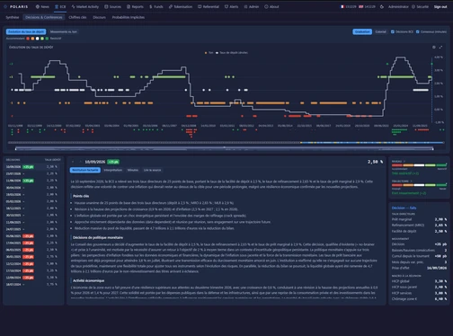This screenshot has width=453, height=336.
Task: Open the Admin navigation item
Action: click(251, 6)
